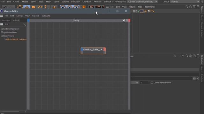204x114 pixels.
Task: Click the XGroup pan arrows icon
Action: coord(124,20)
